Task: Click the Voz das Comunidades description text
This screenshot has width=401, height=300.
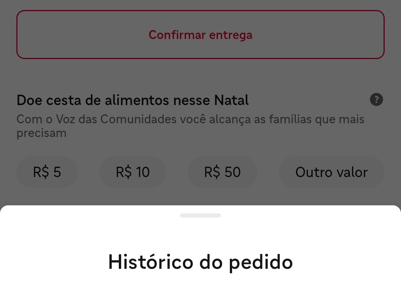Action: point(190,126)
